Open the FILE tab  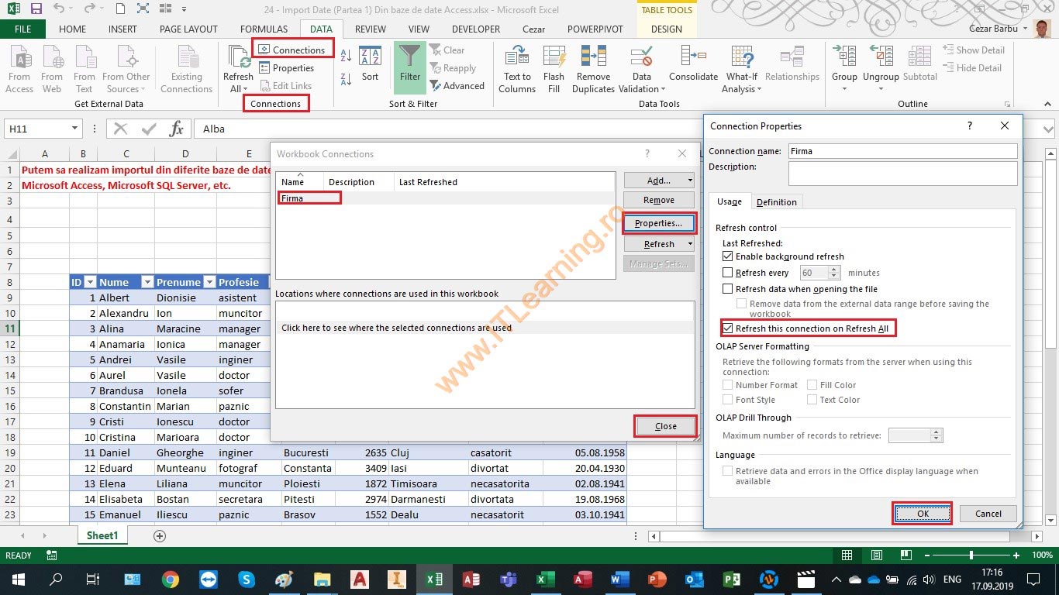point(22,29)
